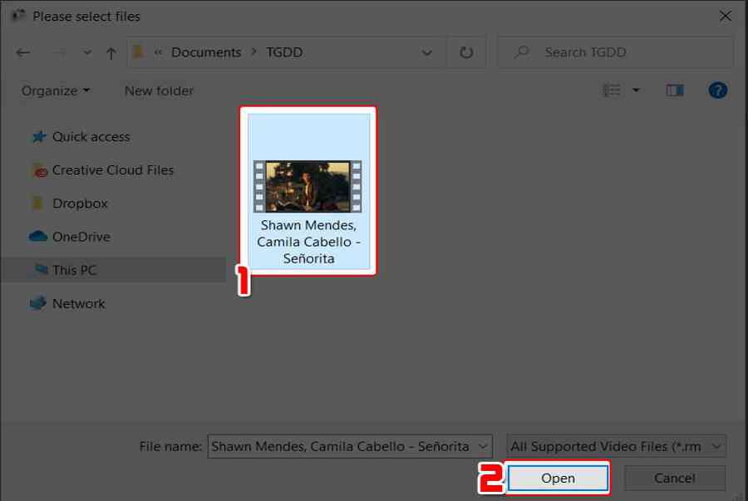Select the Señorita video thumbnail

tap(308, 186)
